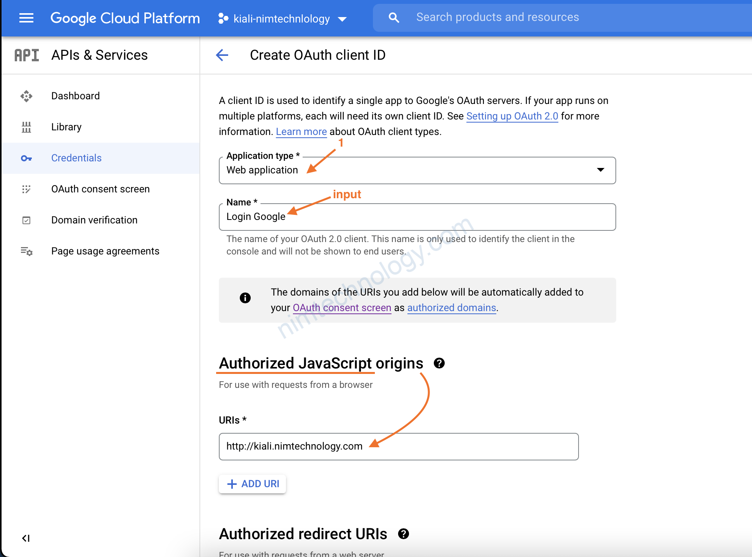Open the Domain verification menu item
Viewport: 752px width, 557px height.
point(101,220)
